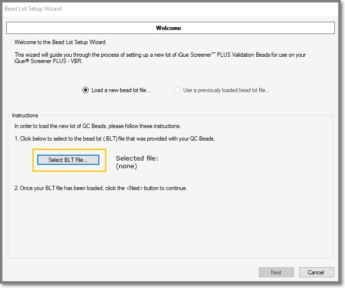Screen dimensions: 345x288
Task: Click the 'Welcome to the Bead Lot Setup Wizard.' text
Action: (x=61, y=42)
